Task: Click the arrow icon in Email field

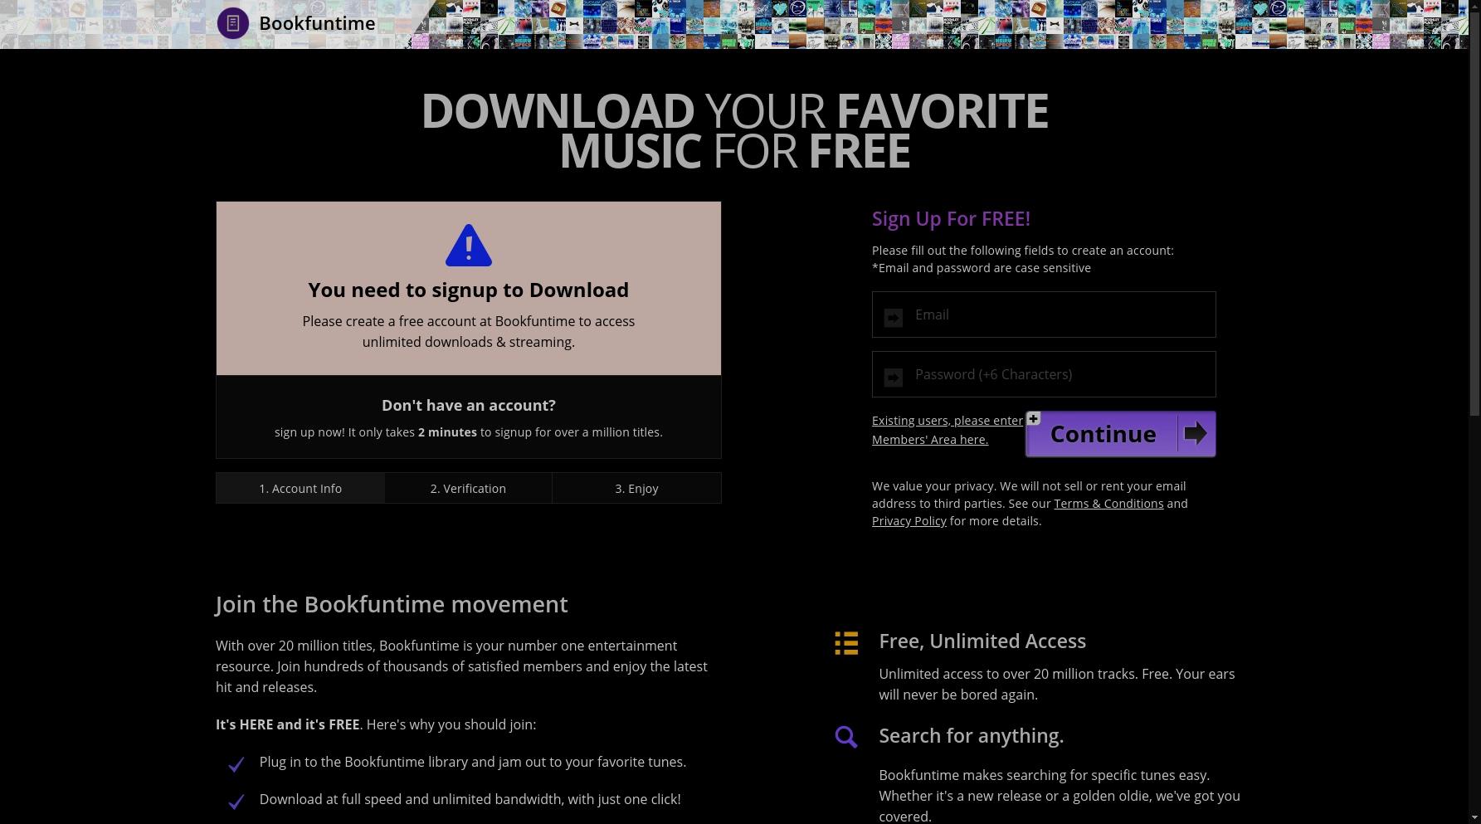Action: (x=894, y=318)
